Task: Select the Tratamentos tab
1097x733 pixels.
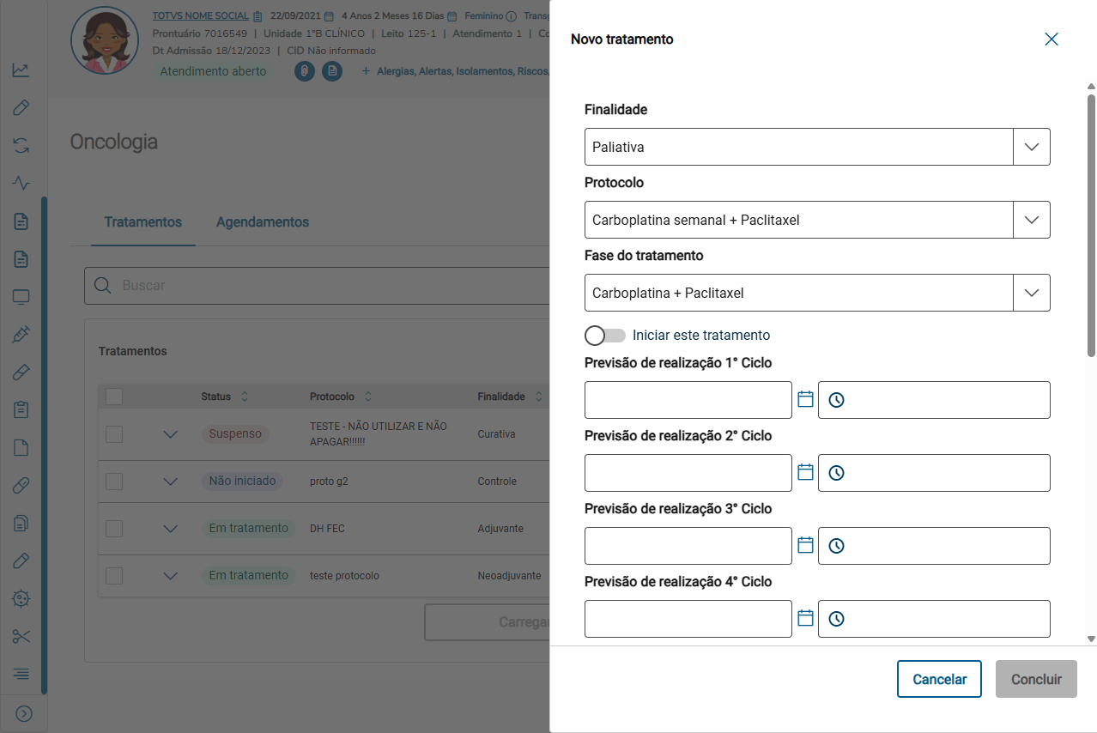Action: tap(143, 222)
